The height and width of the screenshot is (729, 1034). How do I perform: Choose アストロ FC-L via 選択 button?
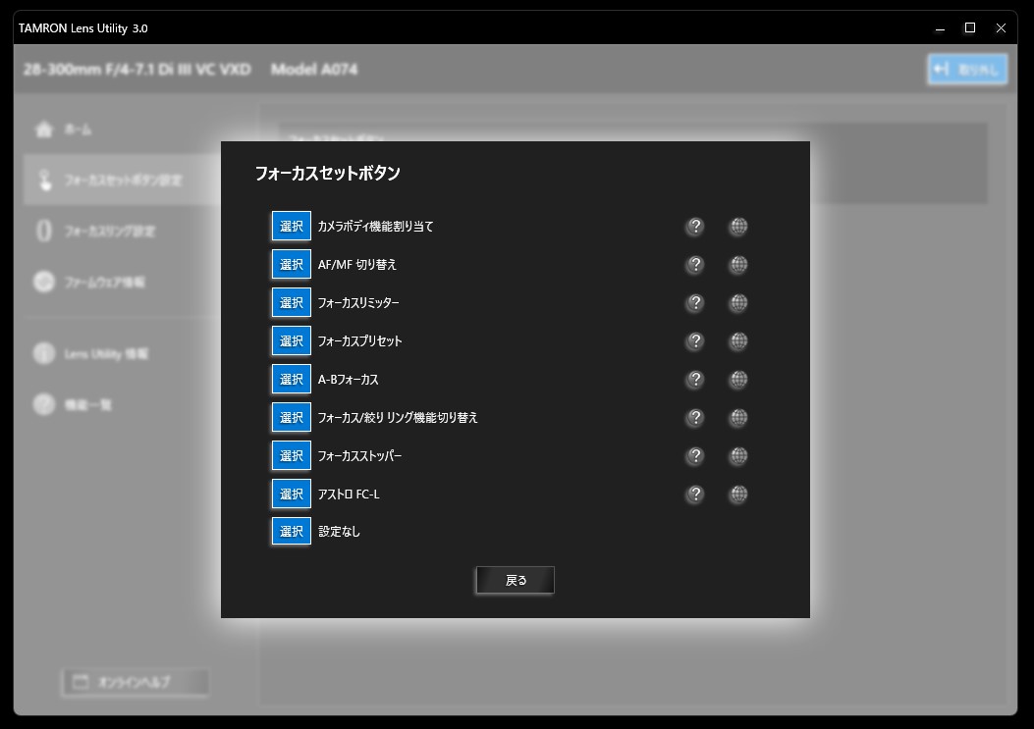(x=292, y=495)
